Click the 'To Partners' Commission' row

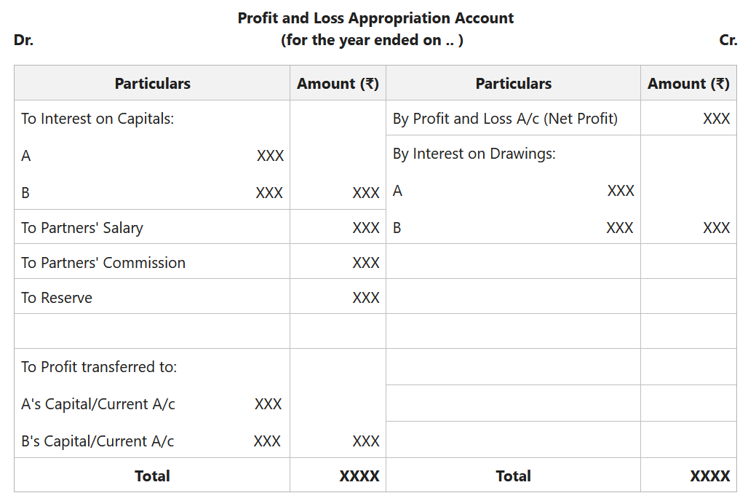pos(103,263)
